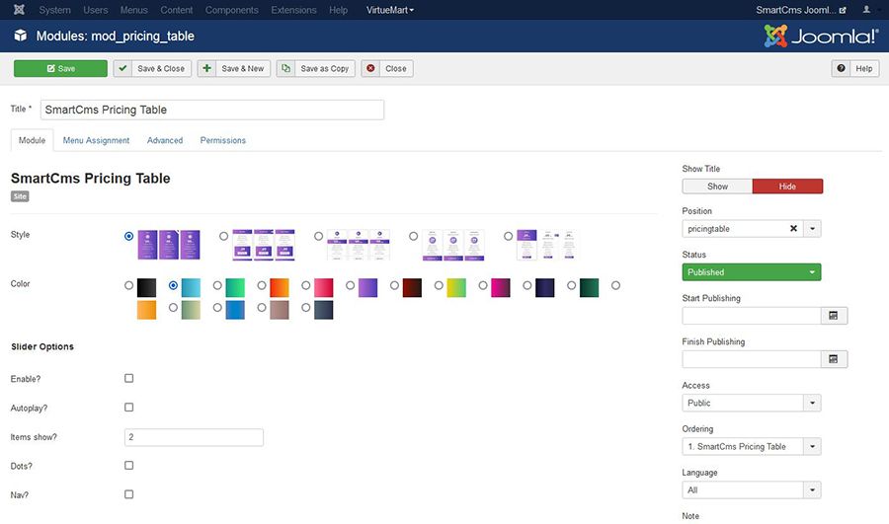Click the second style thumbnail with purple headers

pyautogui.click(x=264, y=244)
